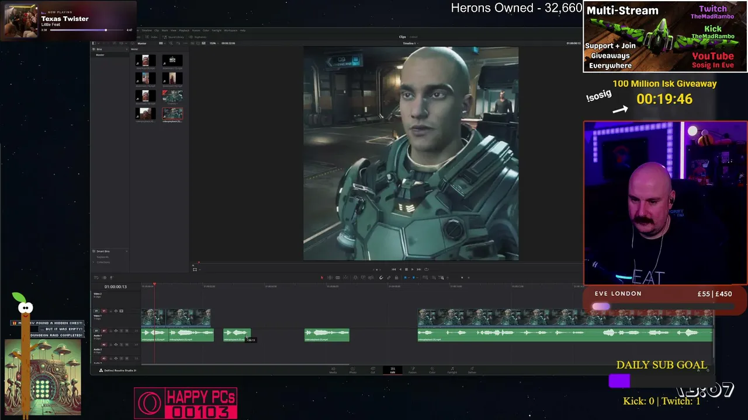Toggle the Keyframes panel button
The width and height of the screenshot is (748, 420).
(199, 37)
